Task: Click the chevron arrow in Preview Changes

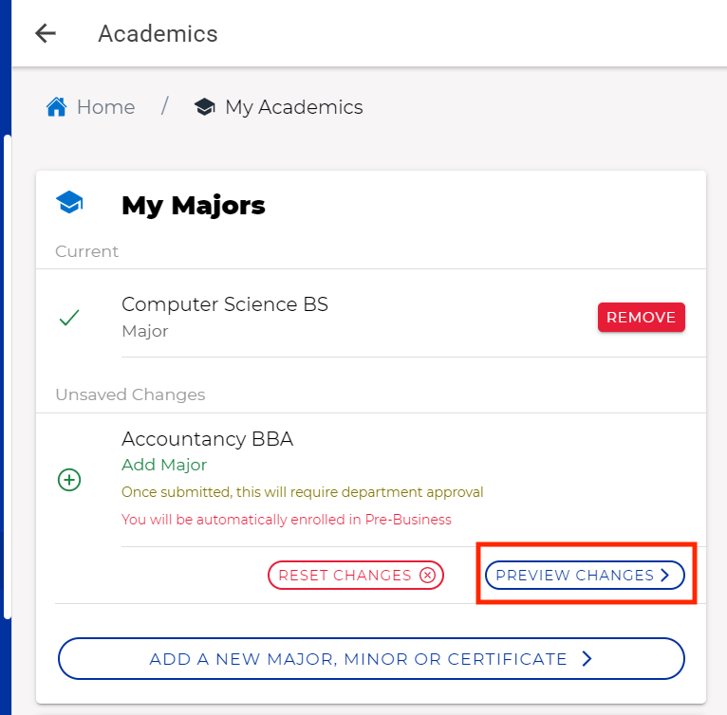Action: [665, 575]
